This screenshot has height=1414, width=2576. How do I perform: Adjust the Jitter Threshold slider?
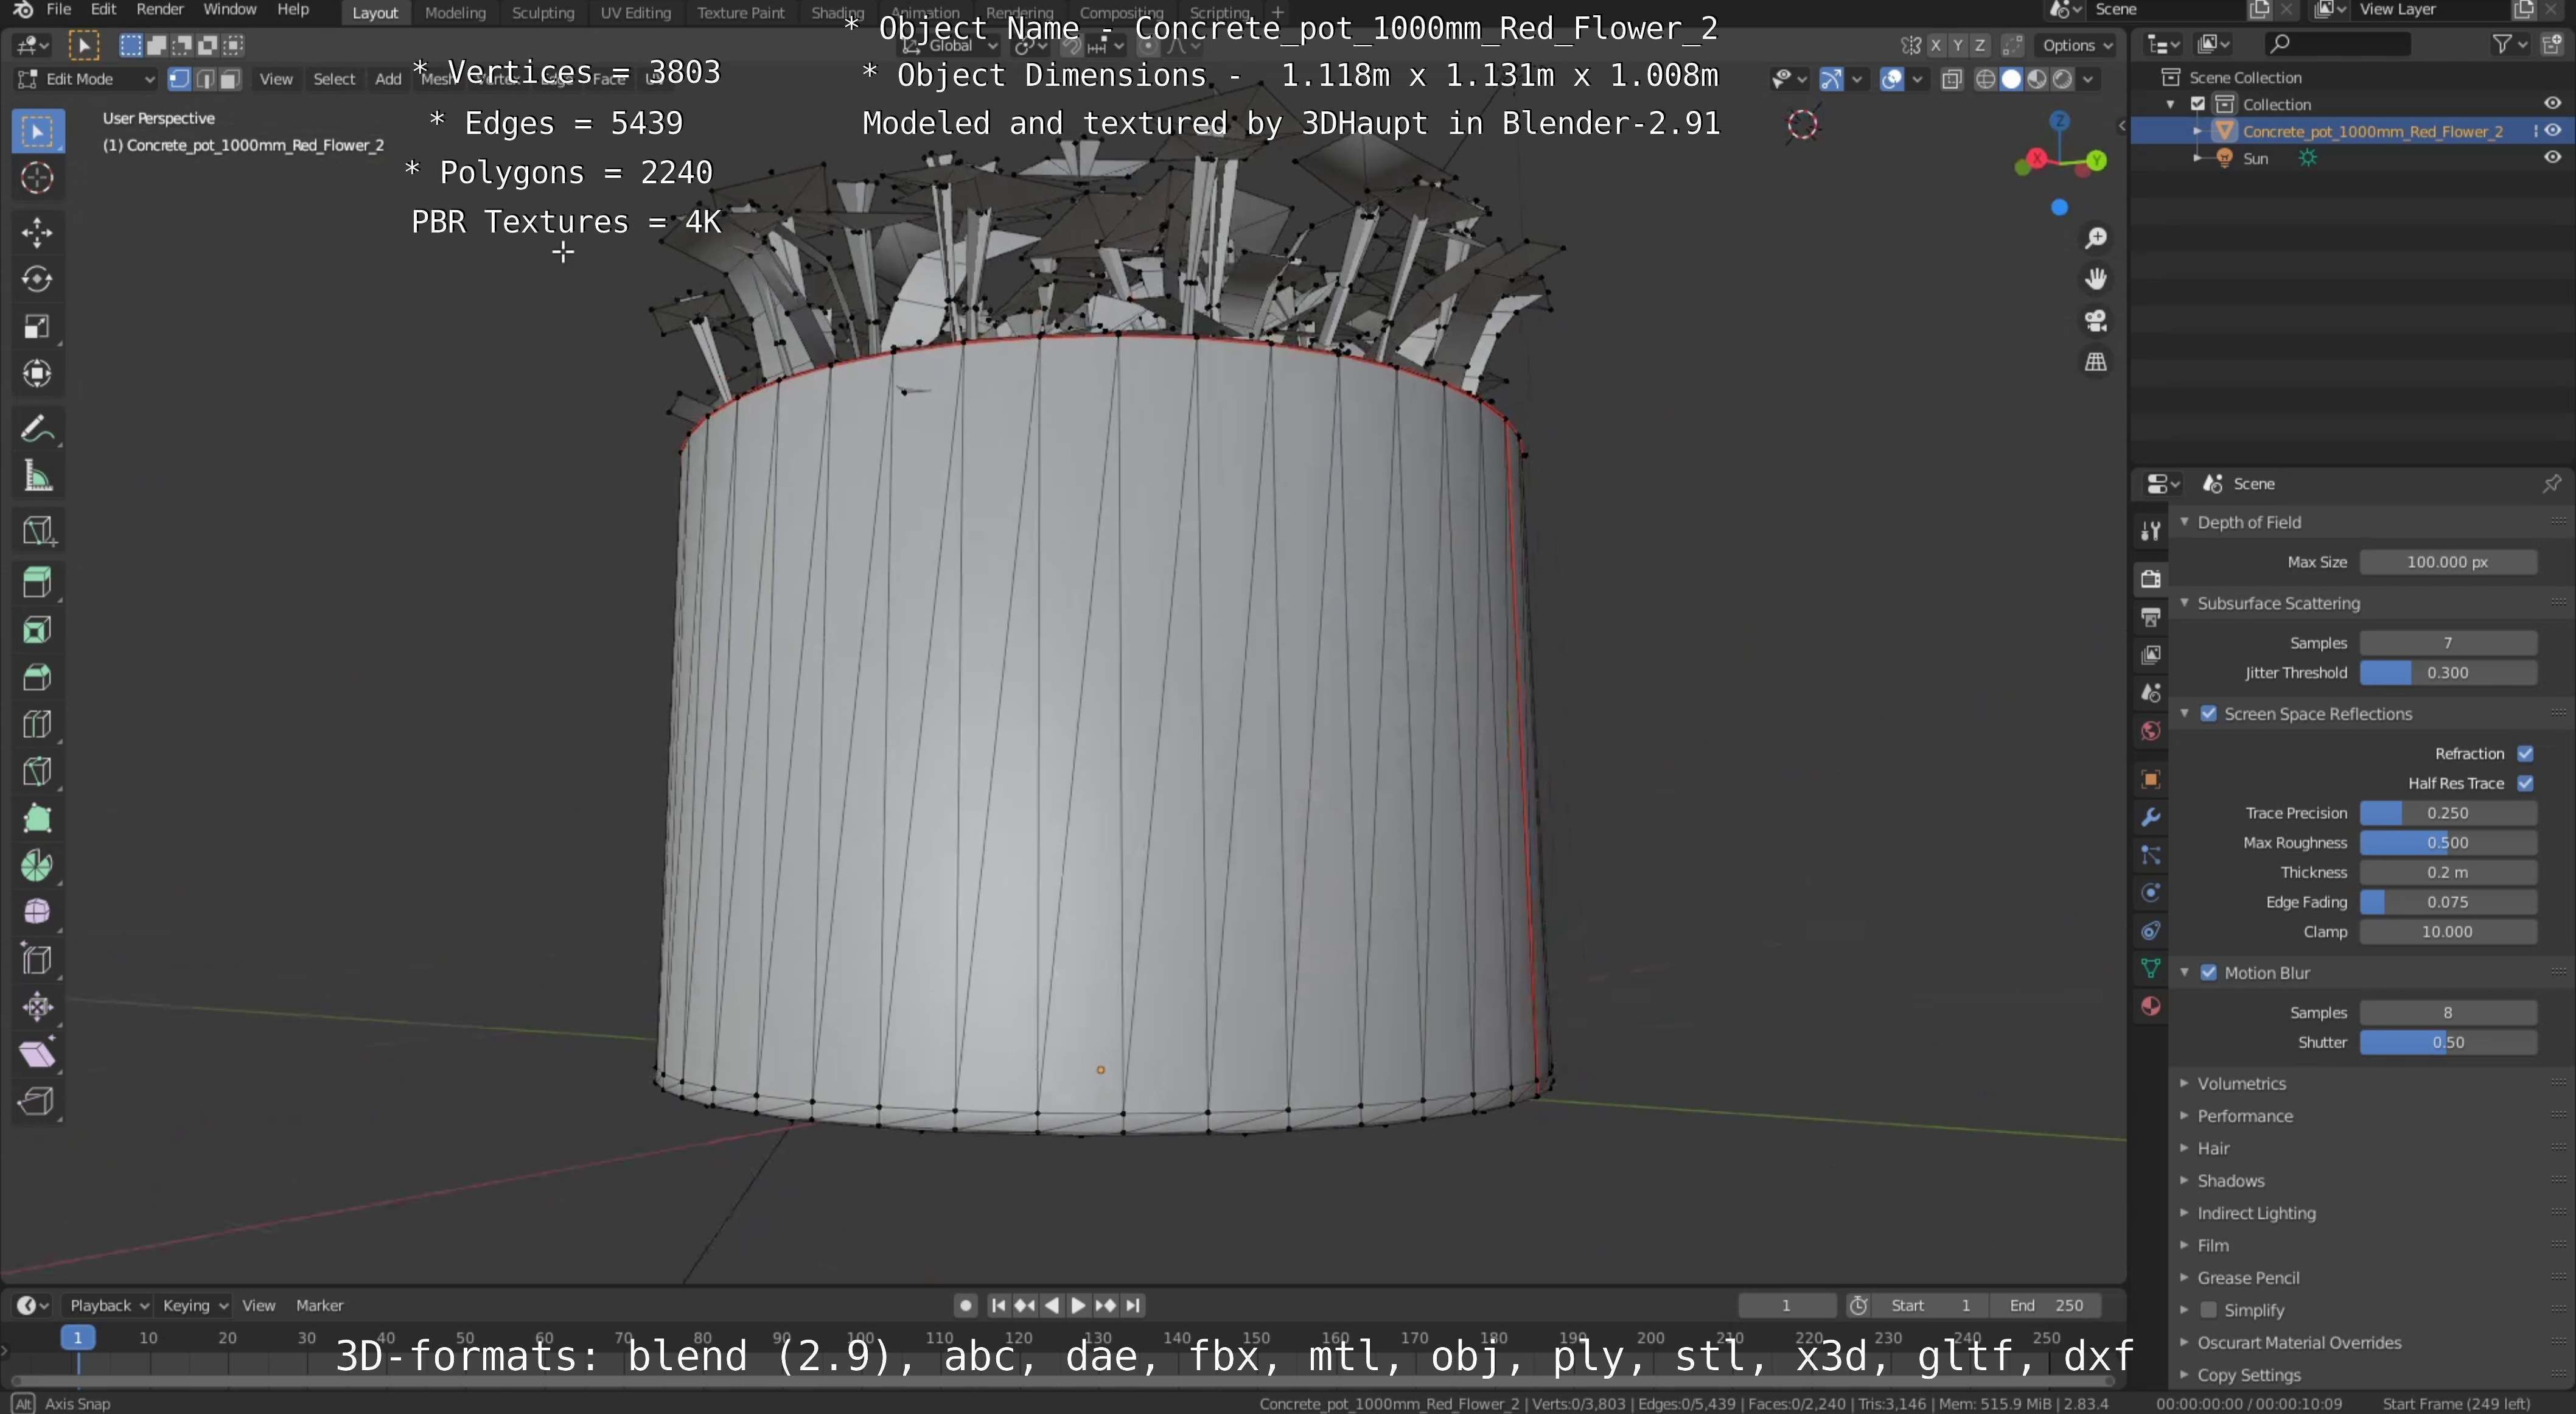2447,673
